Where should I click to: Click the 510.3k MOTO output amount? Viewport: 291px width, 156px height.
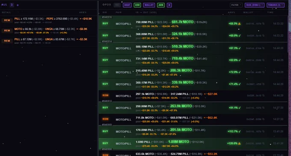(182, 47)
